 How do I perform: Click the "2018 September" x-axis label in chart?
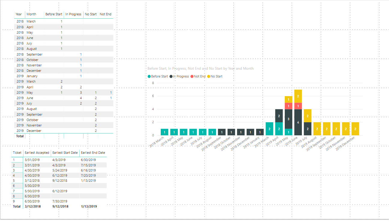tap(211, 144)
